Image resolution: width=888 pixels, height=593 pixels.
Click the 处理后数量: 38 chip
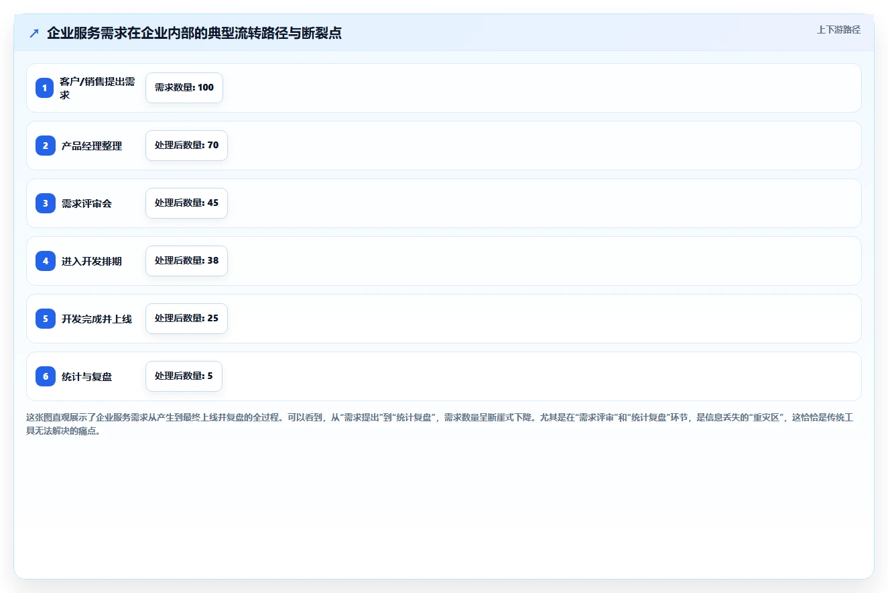pyautogui.click(x=186, y=261)
